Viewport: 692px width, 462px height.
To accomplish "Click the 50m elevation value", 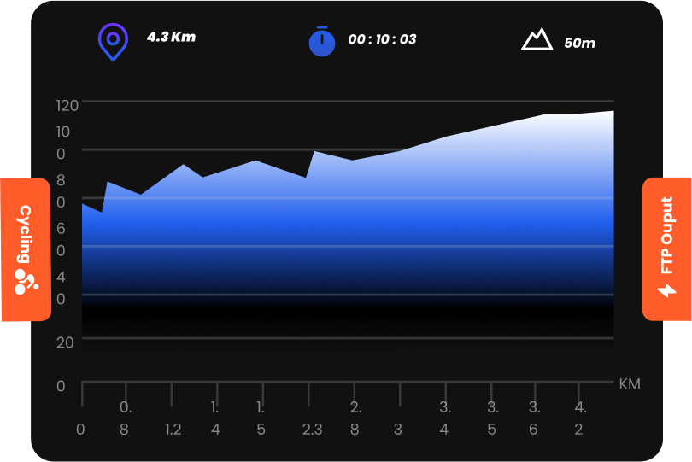I will point(579,43).
